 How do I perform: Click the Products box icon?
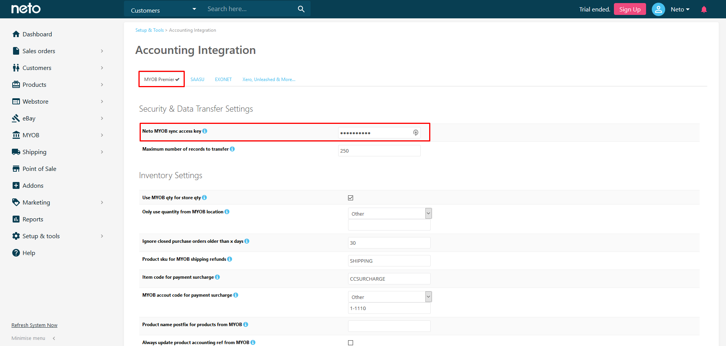16,84
